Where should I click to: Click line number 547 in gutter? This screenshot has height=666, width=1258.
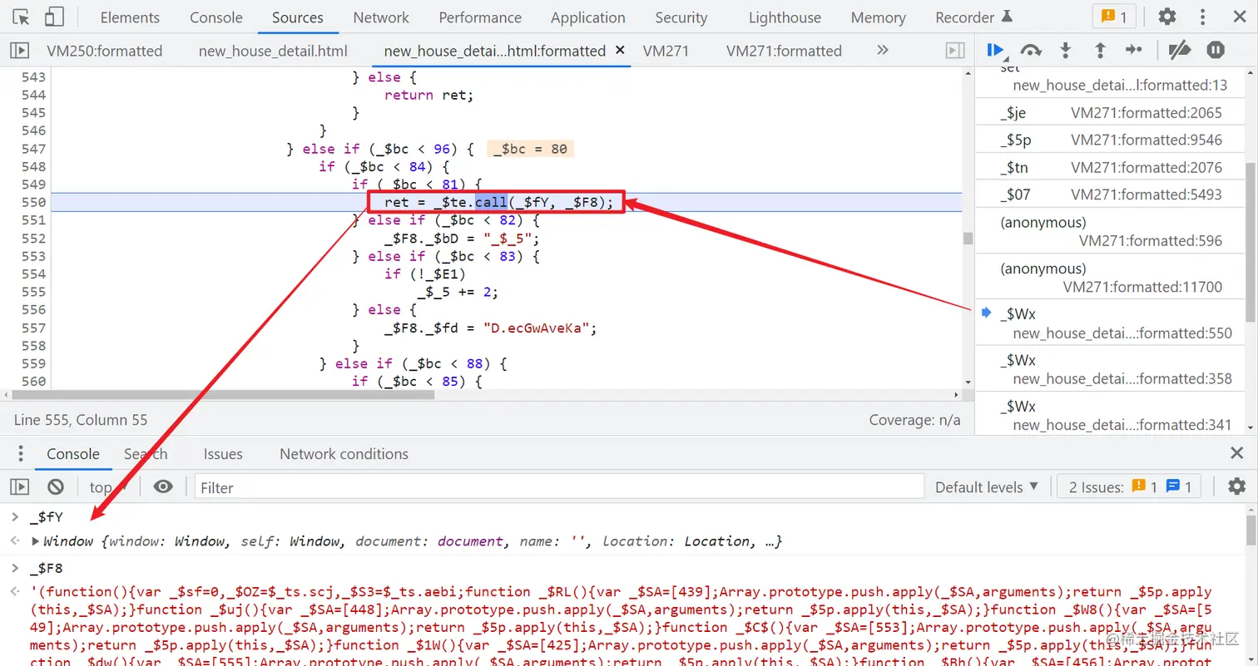coord(33,149)
